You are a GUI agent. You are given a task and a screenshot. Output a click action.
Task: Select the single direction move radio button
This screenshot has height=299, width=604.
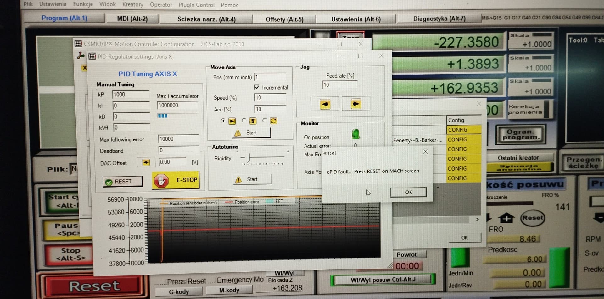(x=223, y=121)
